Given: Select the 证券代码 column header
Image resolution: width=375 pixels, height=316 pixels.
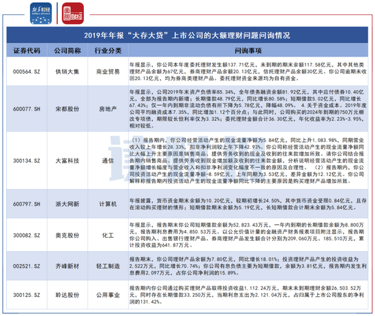Looking at the screenshot, I should (27, 51).
